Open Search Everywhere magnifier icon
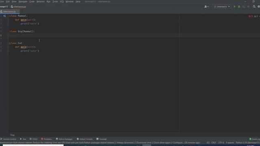This screenshot has width=260, height=146. (254, 6)
